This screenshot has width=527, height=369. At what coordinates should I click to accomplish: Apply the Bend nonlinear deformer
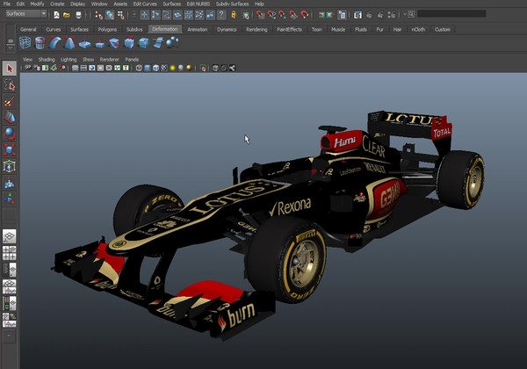pyautogui.click(x=54, y=43)
